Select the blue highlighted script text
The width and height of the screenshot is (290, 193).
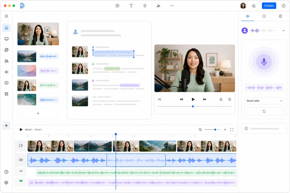pos(113,53)
